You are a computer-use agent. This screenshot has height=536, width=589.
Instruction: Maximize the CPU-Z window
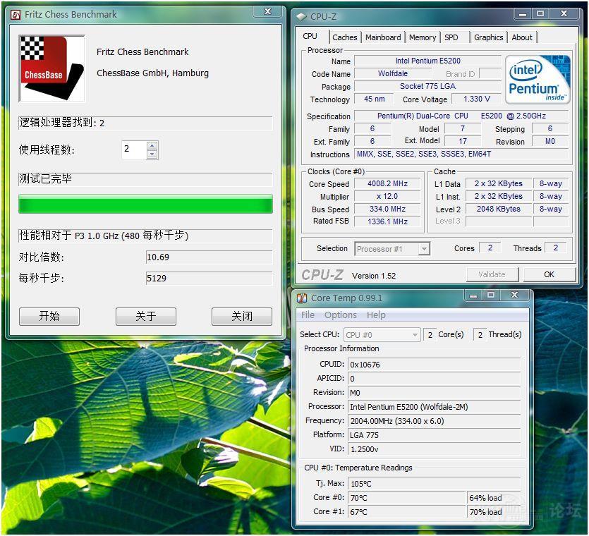coord(540,14)
